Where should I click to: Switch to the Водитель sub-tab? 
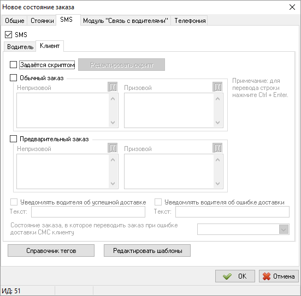tap(20, 46)
